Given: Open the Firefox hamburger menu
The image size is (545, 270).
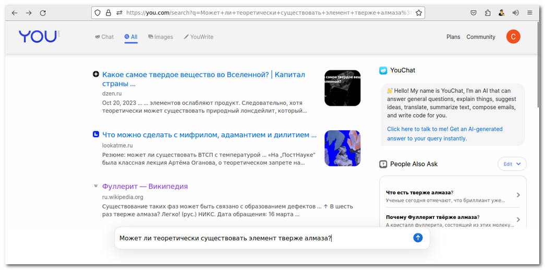Looking at the screenshot, I should tap(530, 13).
